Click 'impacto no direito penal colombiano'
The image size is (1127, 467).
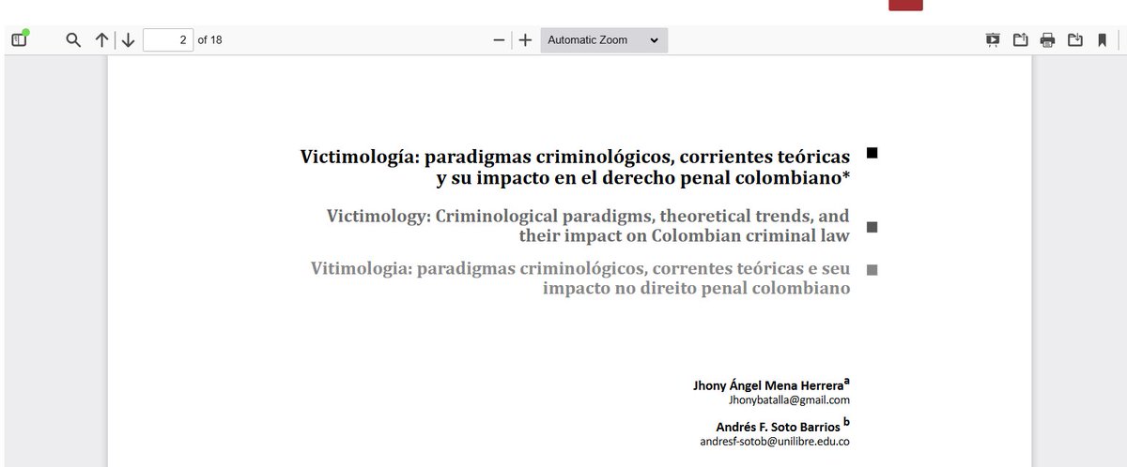point(697,288)
